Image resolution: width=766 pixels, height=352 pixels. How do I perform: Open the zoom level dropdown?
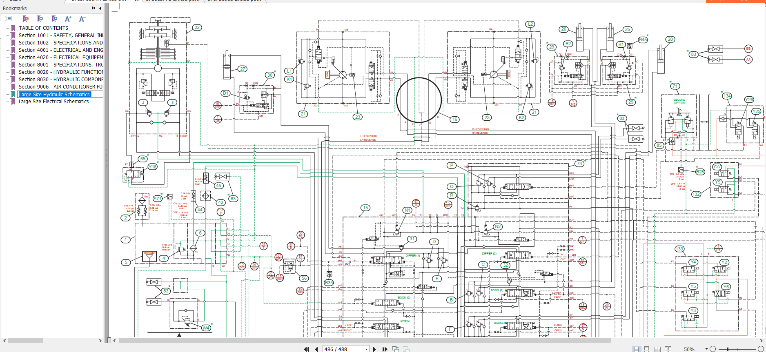[x=707, y=349]
